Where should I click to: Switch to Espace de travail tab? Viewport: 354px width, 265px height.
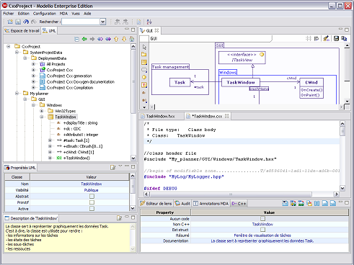pyautogui.click(x=22, y=31)
